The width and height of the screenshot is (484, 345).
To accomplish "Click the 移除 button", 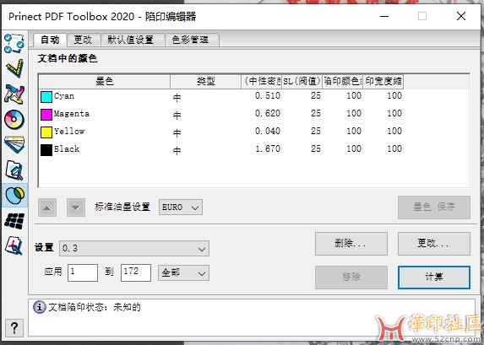I will click(x=351, y=278).
